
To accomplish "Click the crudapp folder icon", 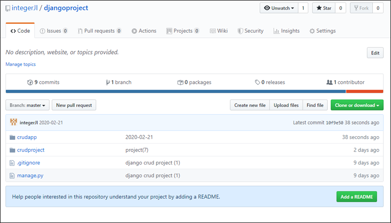I will (12, 137).
